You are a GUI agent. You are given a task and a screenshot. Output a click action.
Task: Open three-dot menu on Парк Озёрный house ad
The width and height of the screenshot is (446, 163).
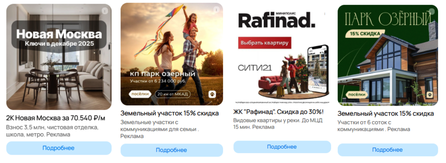click(x=431, y=11)
